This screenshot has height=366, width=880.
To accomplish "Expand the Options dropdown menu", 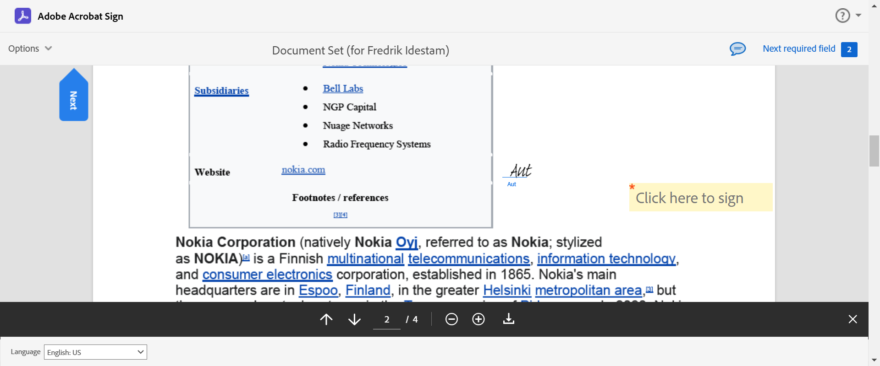I will pyautogui.click(x=30, y=48).
